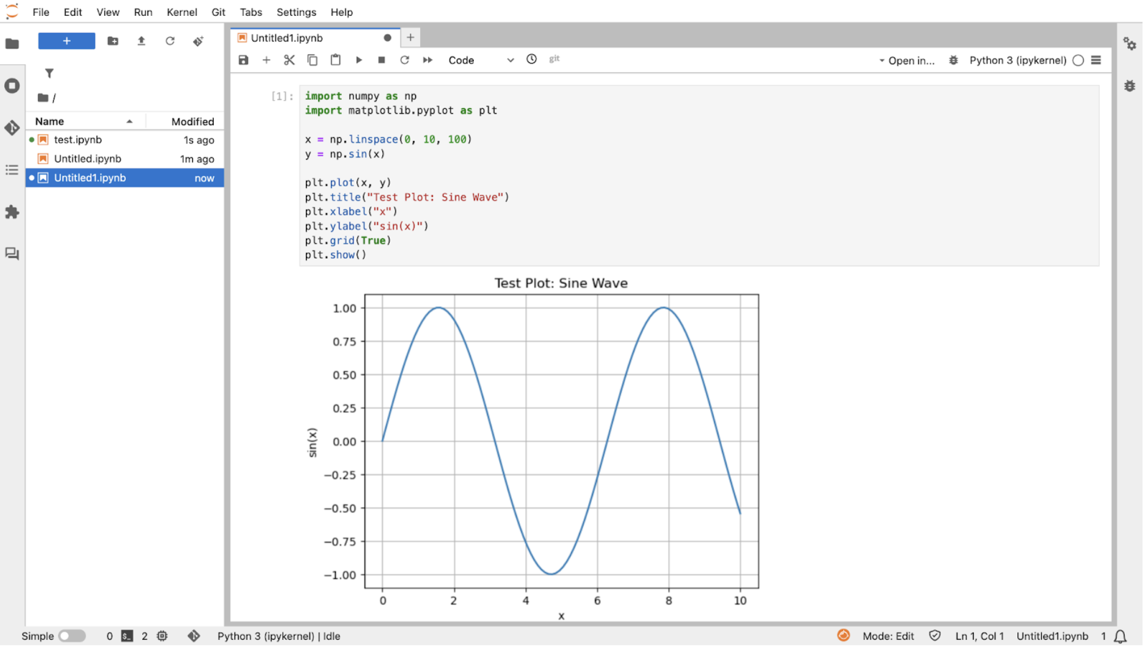This screenshot has height=652, width=1148.
Task: Restart kernel and run all cells
Action: [427, 60]
